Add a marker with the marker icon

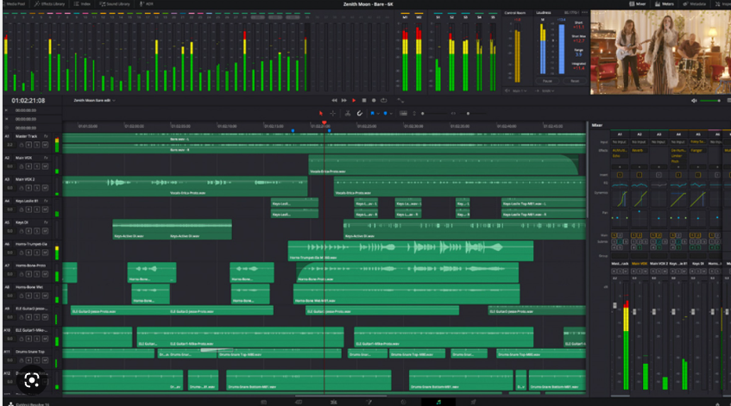click(x=385, y=113)
